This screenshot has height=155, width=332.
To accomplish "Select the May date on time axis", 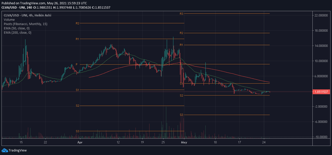I will click(184, 142).
